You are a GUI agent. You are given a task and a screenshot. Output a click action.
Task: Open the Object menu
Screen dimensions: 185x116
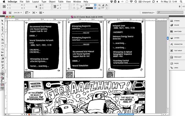point(52,2)
